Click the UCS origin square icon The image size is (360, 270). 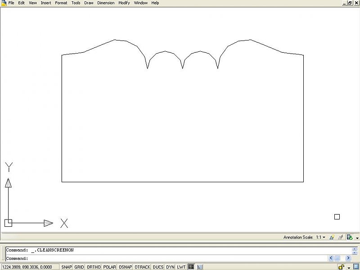[8, 223]
